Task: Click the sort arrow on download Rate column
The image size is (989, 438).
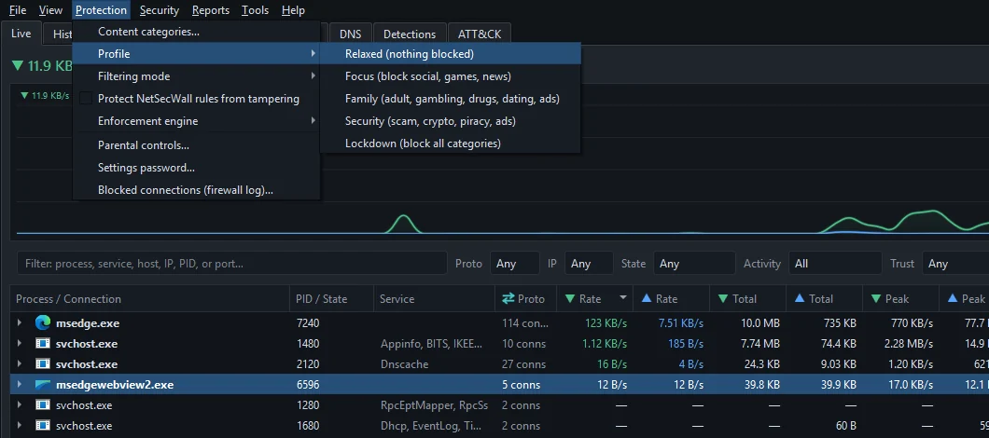Action: (623, 298)
